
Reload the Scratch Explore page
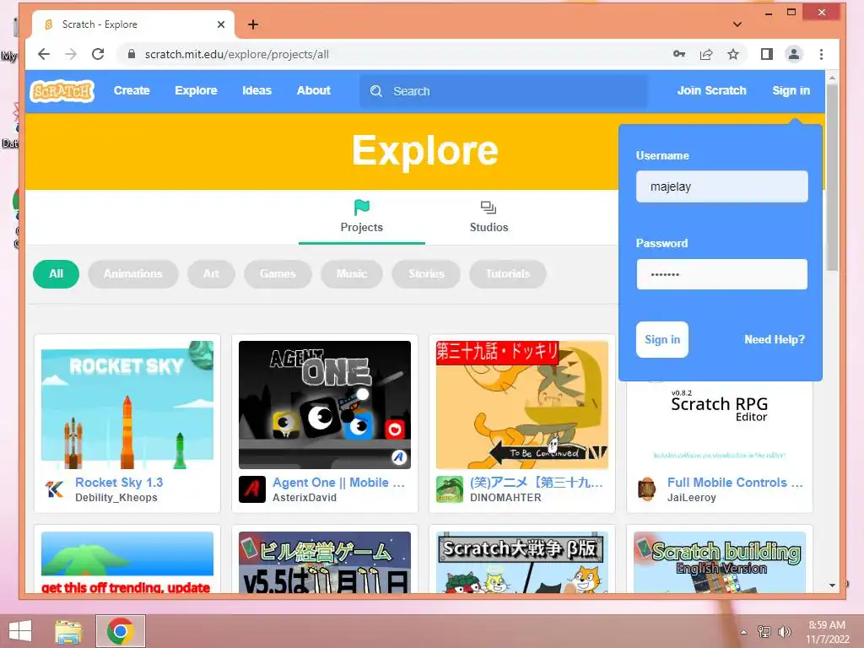coord(98,54)
